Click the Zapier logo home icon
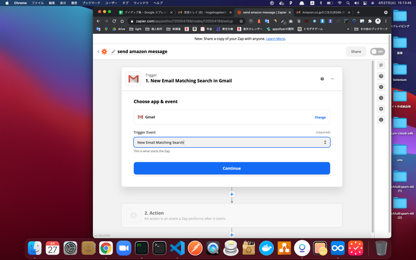416x260 pixels. point(104,51)
